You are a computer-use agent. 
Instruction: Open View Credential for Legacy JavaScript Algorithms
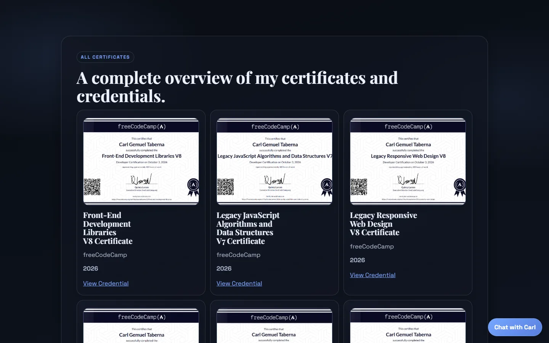tap(239, 284)
